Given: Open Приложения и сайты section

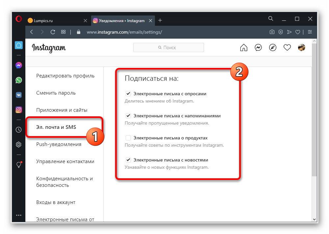Looking at the screenshot, I should tap(62, 110).
